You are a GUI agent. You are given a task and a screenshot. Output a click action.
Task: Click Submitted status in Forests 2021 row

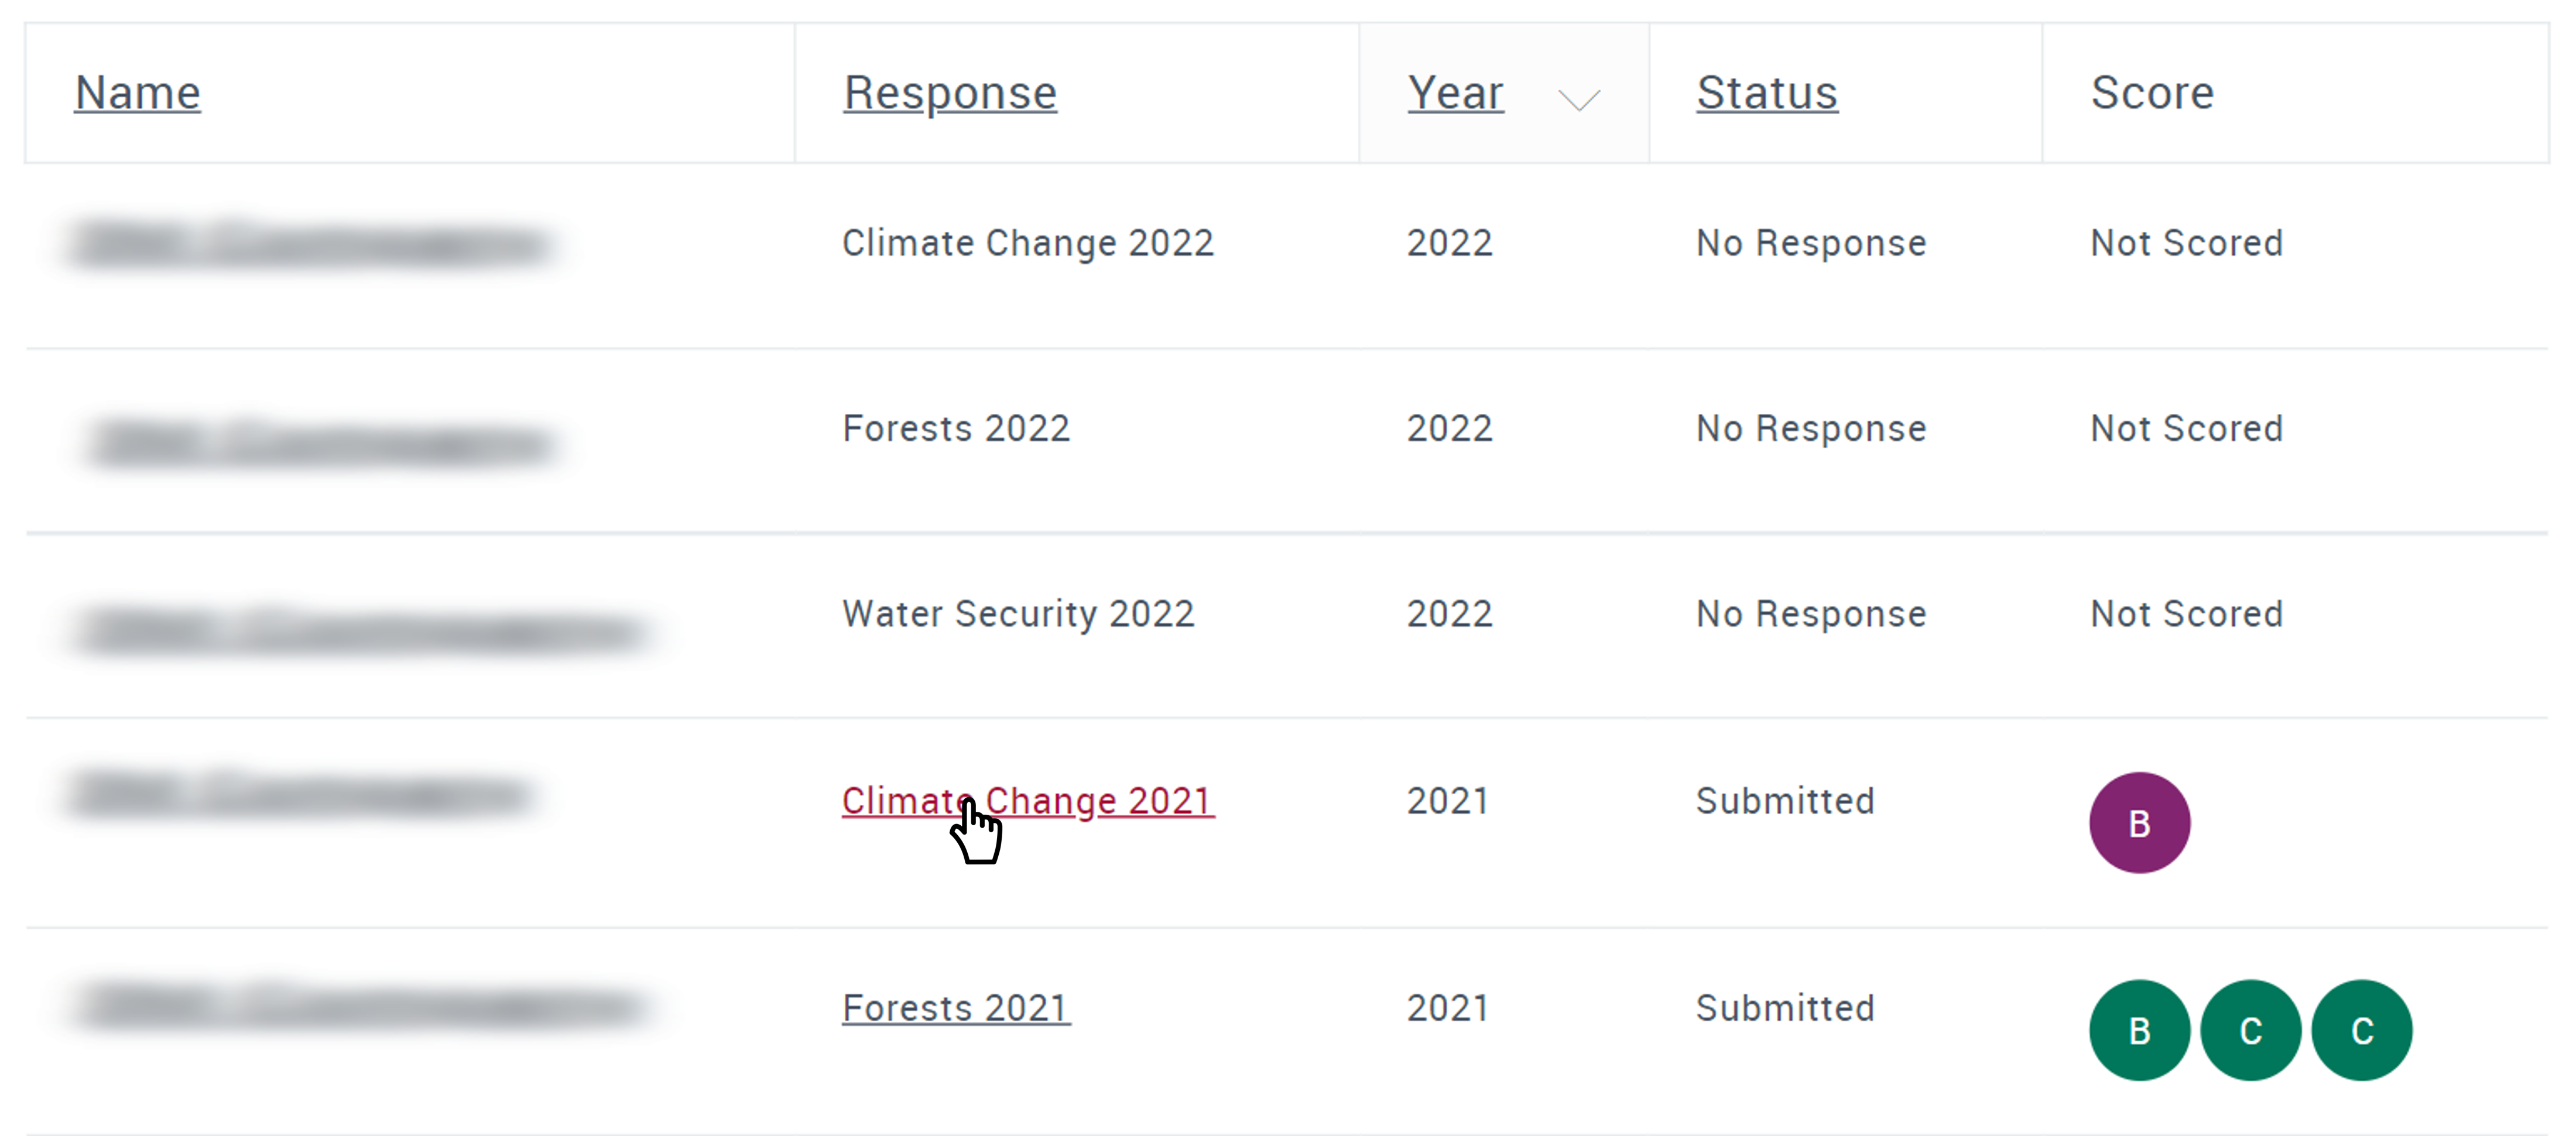(x=1785, y=1008)
